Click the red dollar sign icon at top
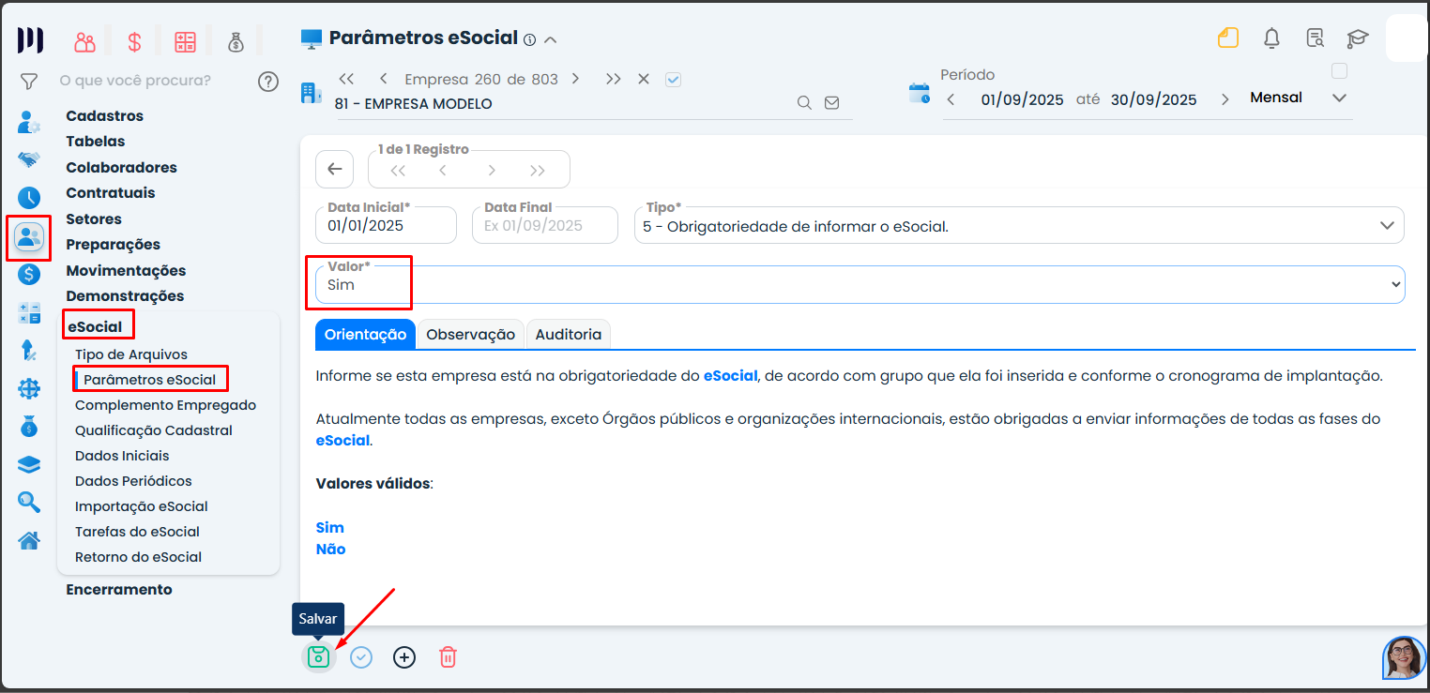The width and height of the screenshot is (1430, 693). pyautogui.click(x=134, y=41)
